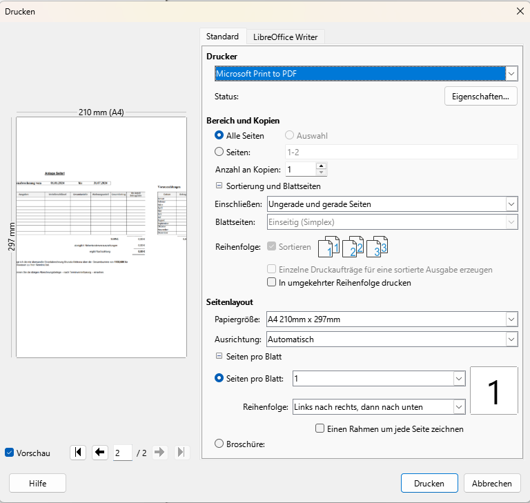Switch to the LibreOffice Writer tab
Screen dimensions: 530x503
tap(285, 37)
